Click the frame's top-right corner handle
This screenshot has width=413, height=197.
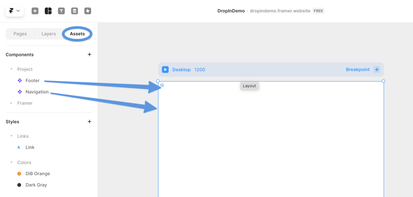click(383, 81)
